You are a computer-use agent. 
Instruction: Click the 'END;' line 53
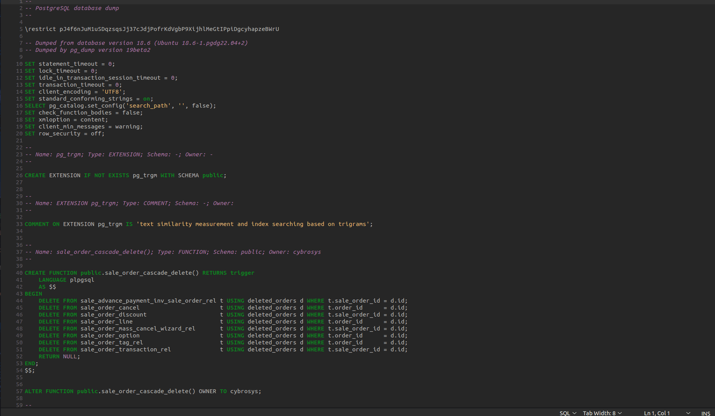click(x=31, y=363)
